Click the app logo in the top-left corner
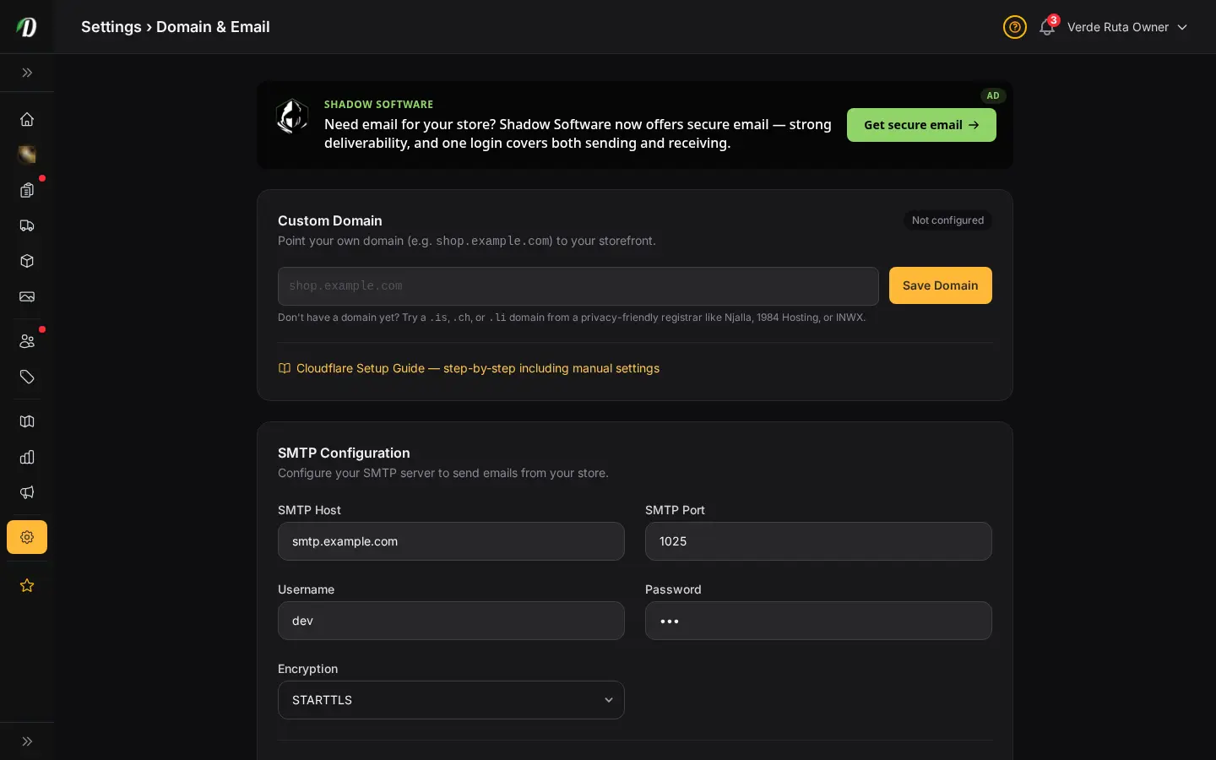The image size is (1216, 760). click(x=27, y=27)
